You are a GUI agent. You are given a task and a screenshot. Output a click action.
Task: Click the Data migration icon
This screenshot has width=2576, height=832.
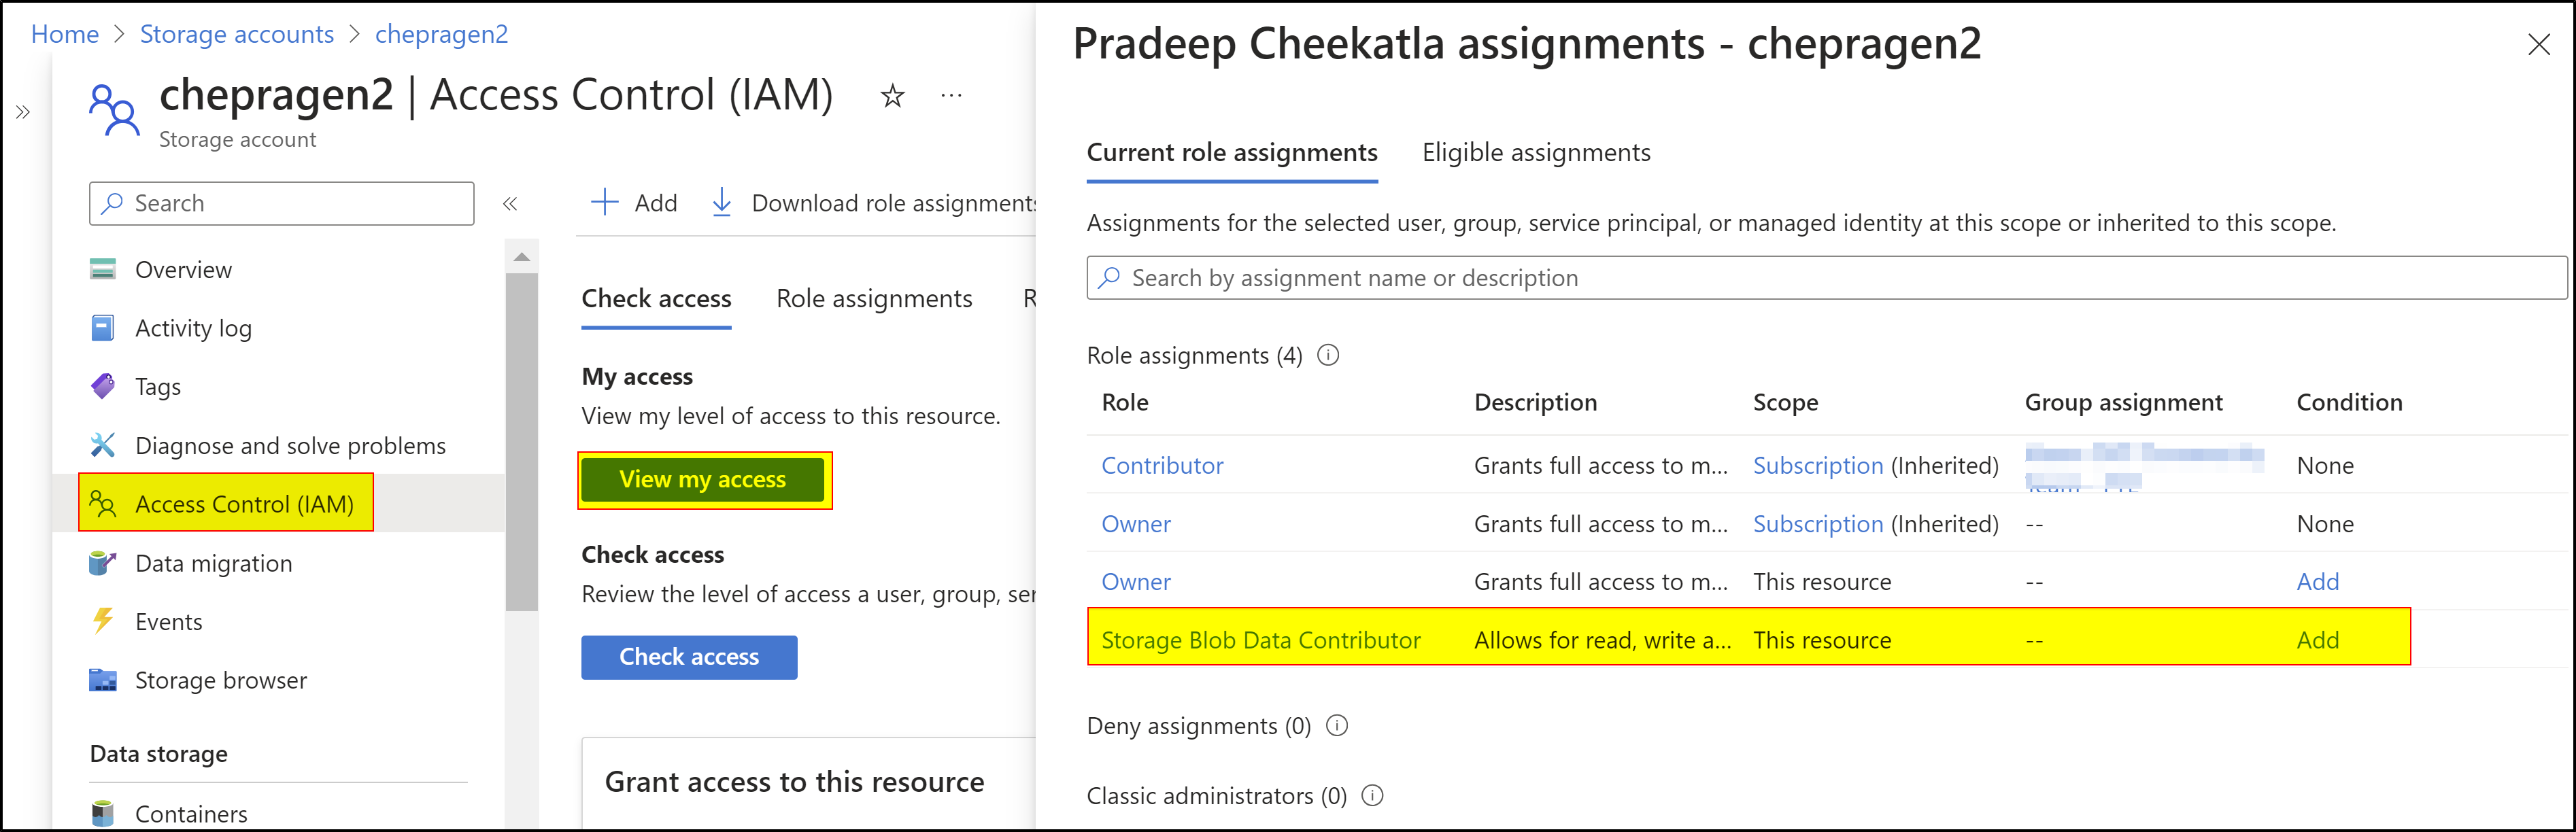(x=103, y=563)
